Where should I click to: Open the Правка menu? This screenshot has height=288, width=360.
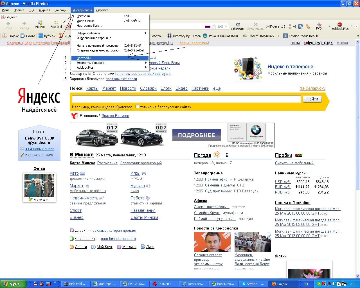[x=19, y=10]
